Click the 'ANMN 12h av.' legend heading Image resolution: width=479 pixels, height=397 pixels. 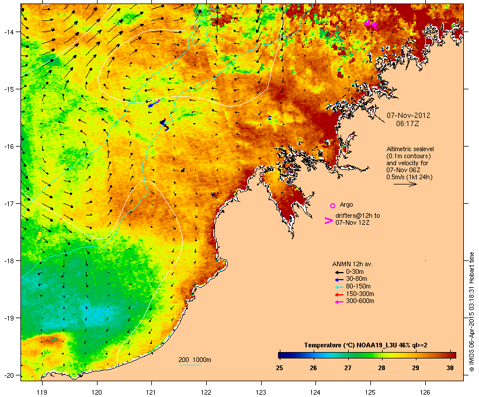[352, 264]
